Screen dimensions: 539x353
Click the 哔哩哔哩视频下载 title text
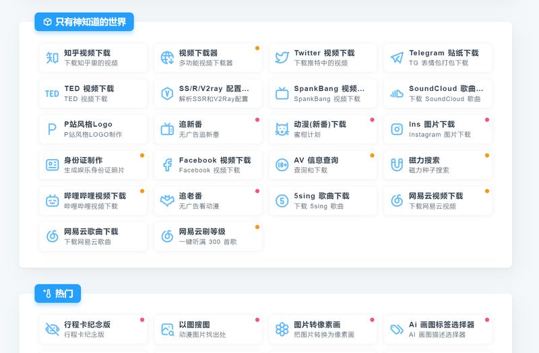95,196
